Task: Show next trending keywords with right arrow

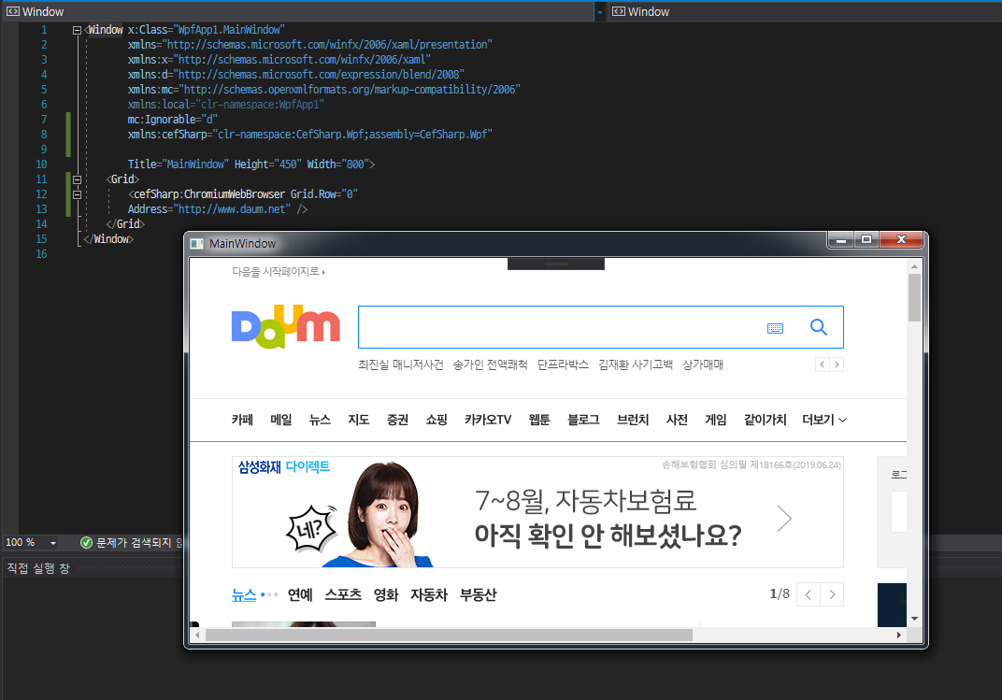Action: coord(837,364)
